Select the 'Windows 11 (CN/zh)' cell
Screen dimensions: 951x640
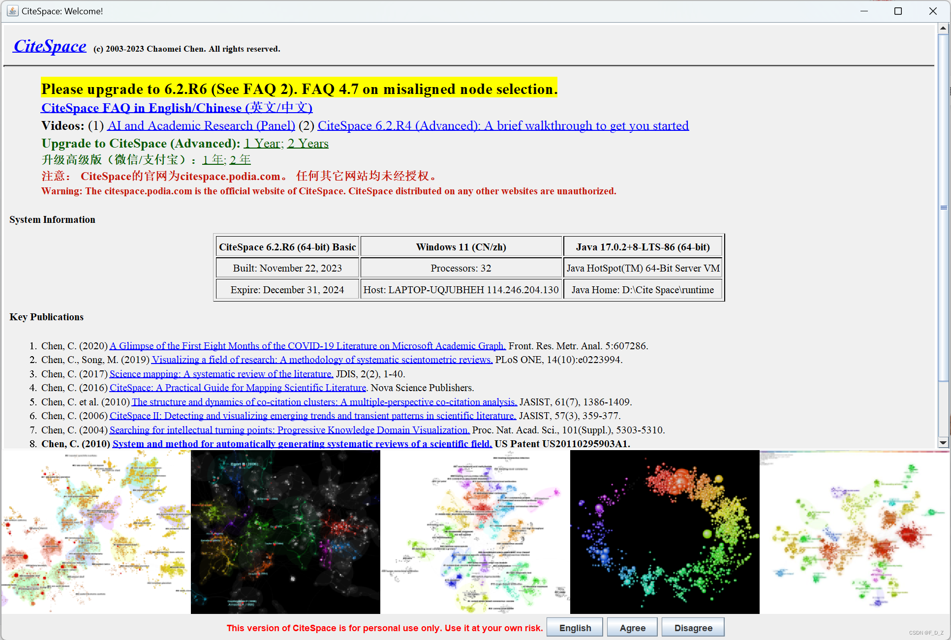coord(461,247)
